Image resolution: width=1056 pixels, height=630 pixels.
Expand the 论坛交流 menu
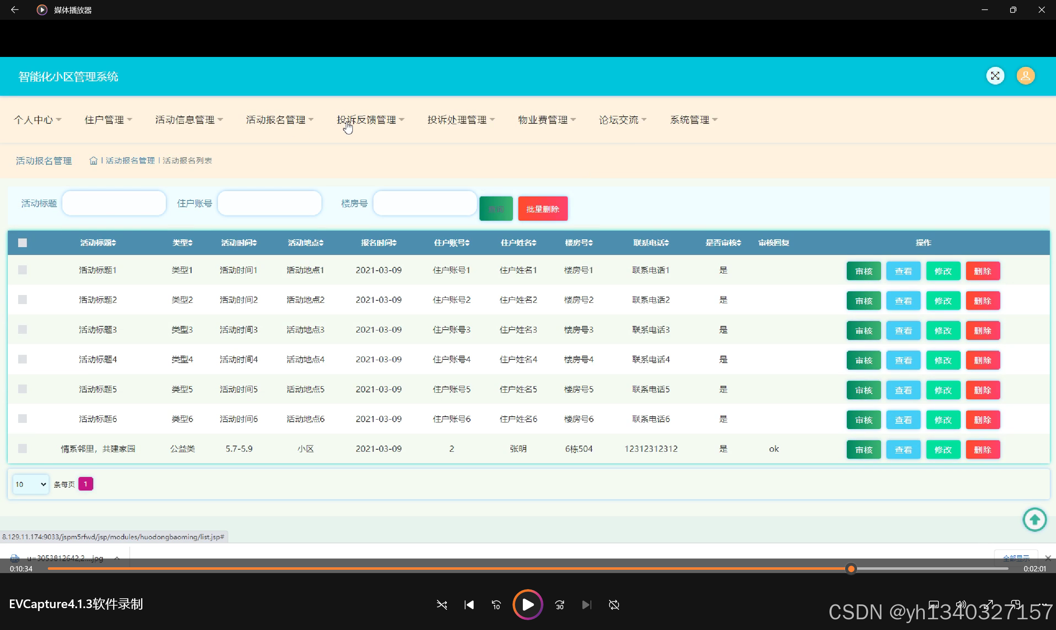pyautogui.click(x=623, y=120)
